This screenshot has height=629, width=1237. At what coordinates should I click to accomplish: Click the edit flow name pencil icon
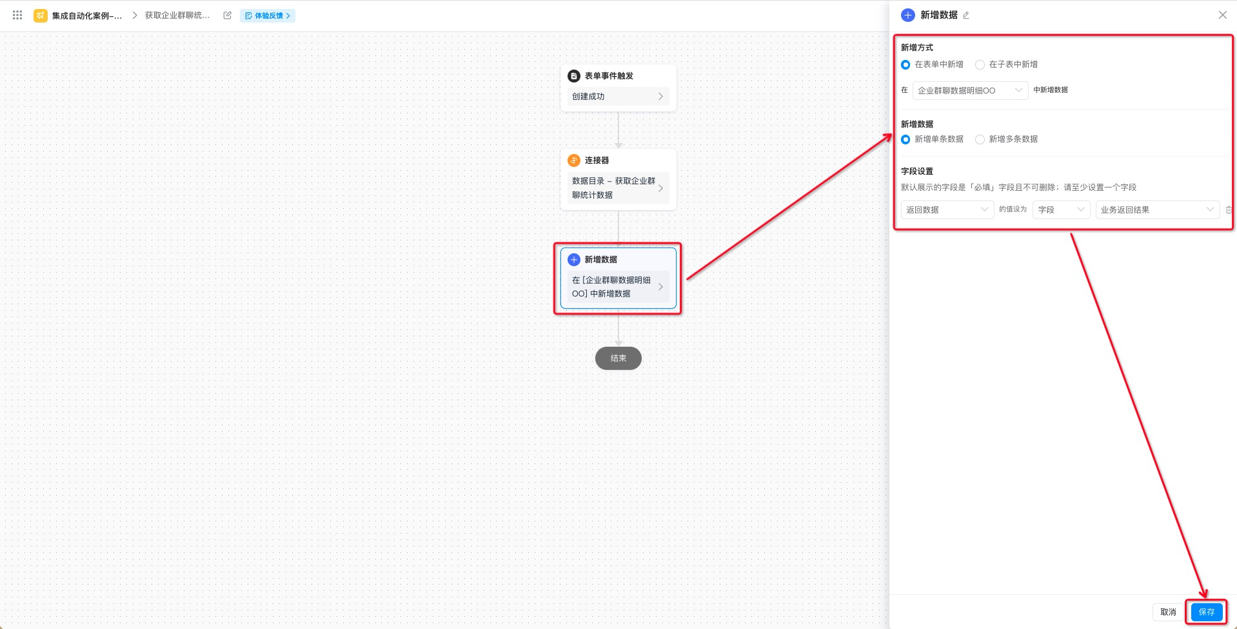(227, 15)
